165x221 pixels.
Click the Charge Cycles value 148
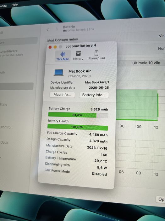tap(104, 155)
